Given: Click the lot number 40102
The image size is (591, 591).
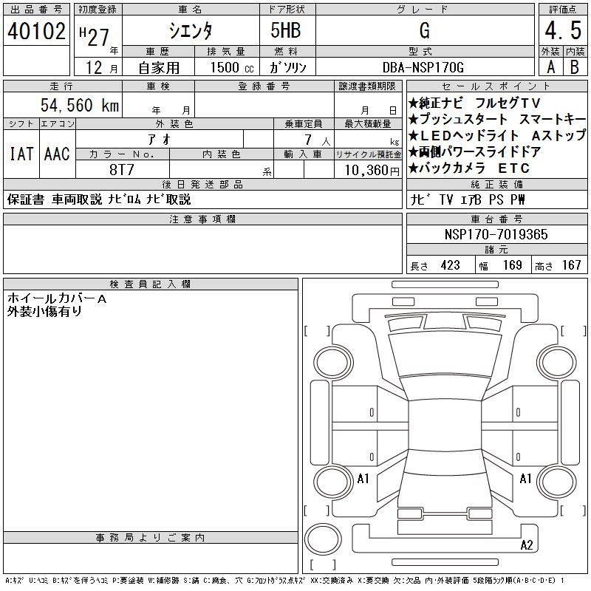Looking at the screenshot, I should point(36,31).
